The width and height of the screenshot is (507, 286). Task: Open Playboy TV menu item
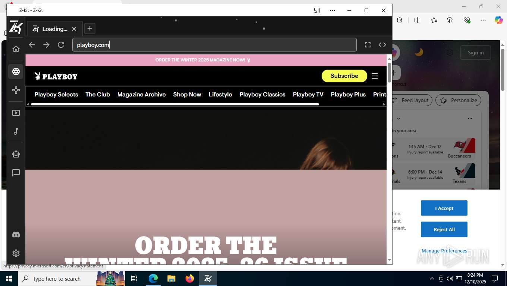pyautogui.click(x=308, y=95)
